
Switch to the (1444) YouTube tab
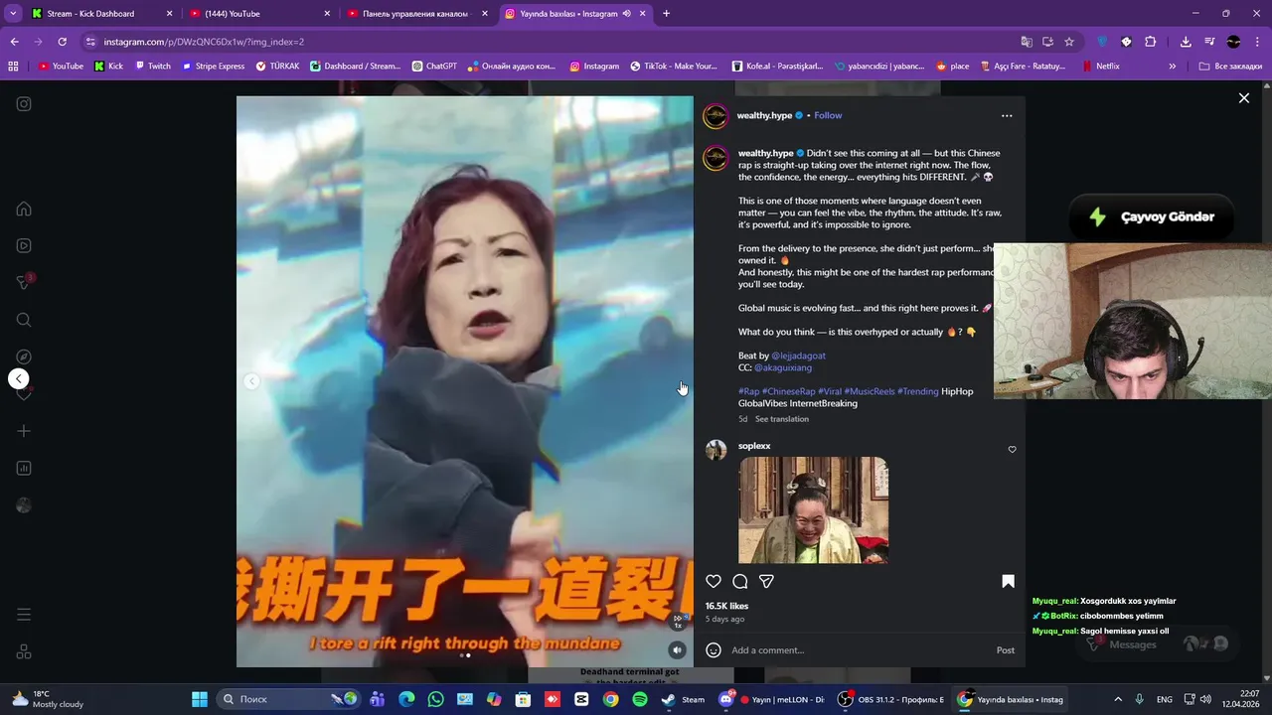pos(258,14)
